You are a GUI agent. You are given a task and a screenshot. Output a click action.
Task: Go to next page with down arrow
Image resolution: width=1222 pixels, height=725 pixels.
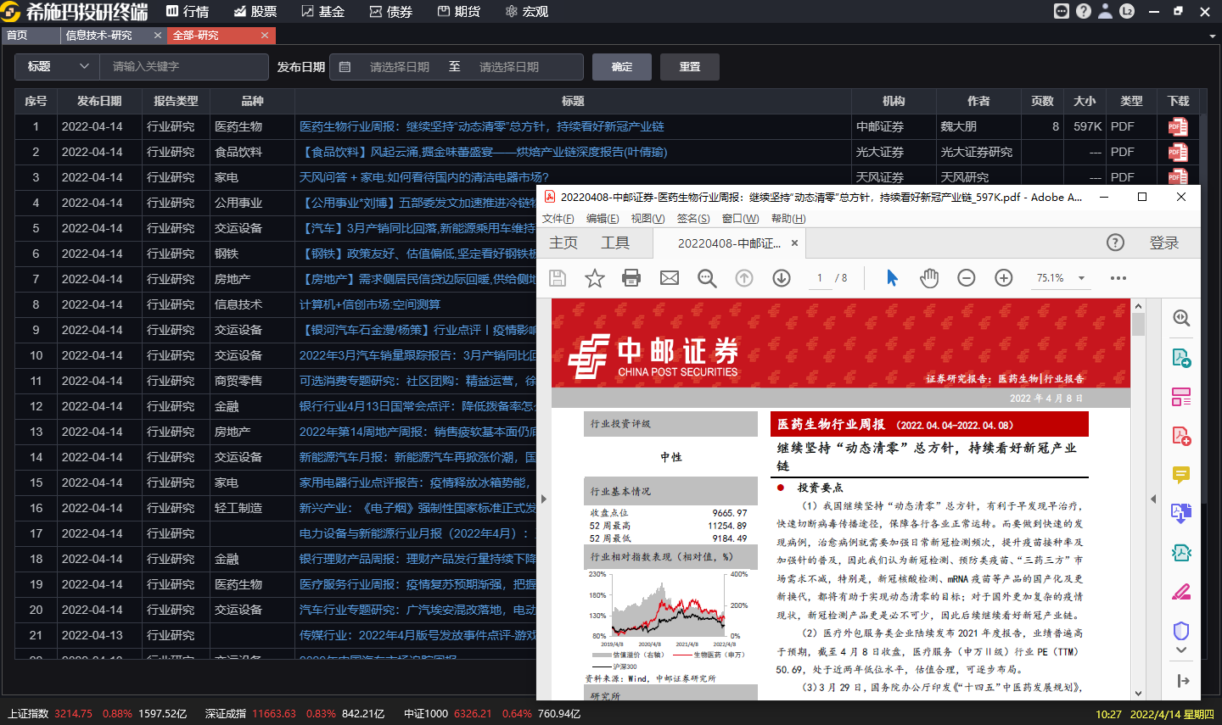(x=782, y=278)
